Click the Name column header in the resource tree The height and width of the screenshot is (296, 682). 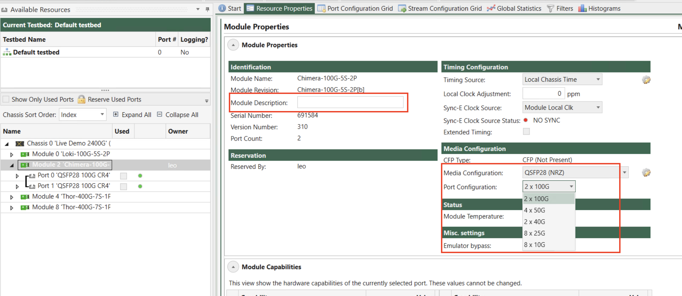(x=57, y=131)
